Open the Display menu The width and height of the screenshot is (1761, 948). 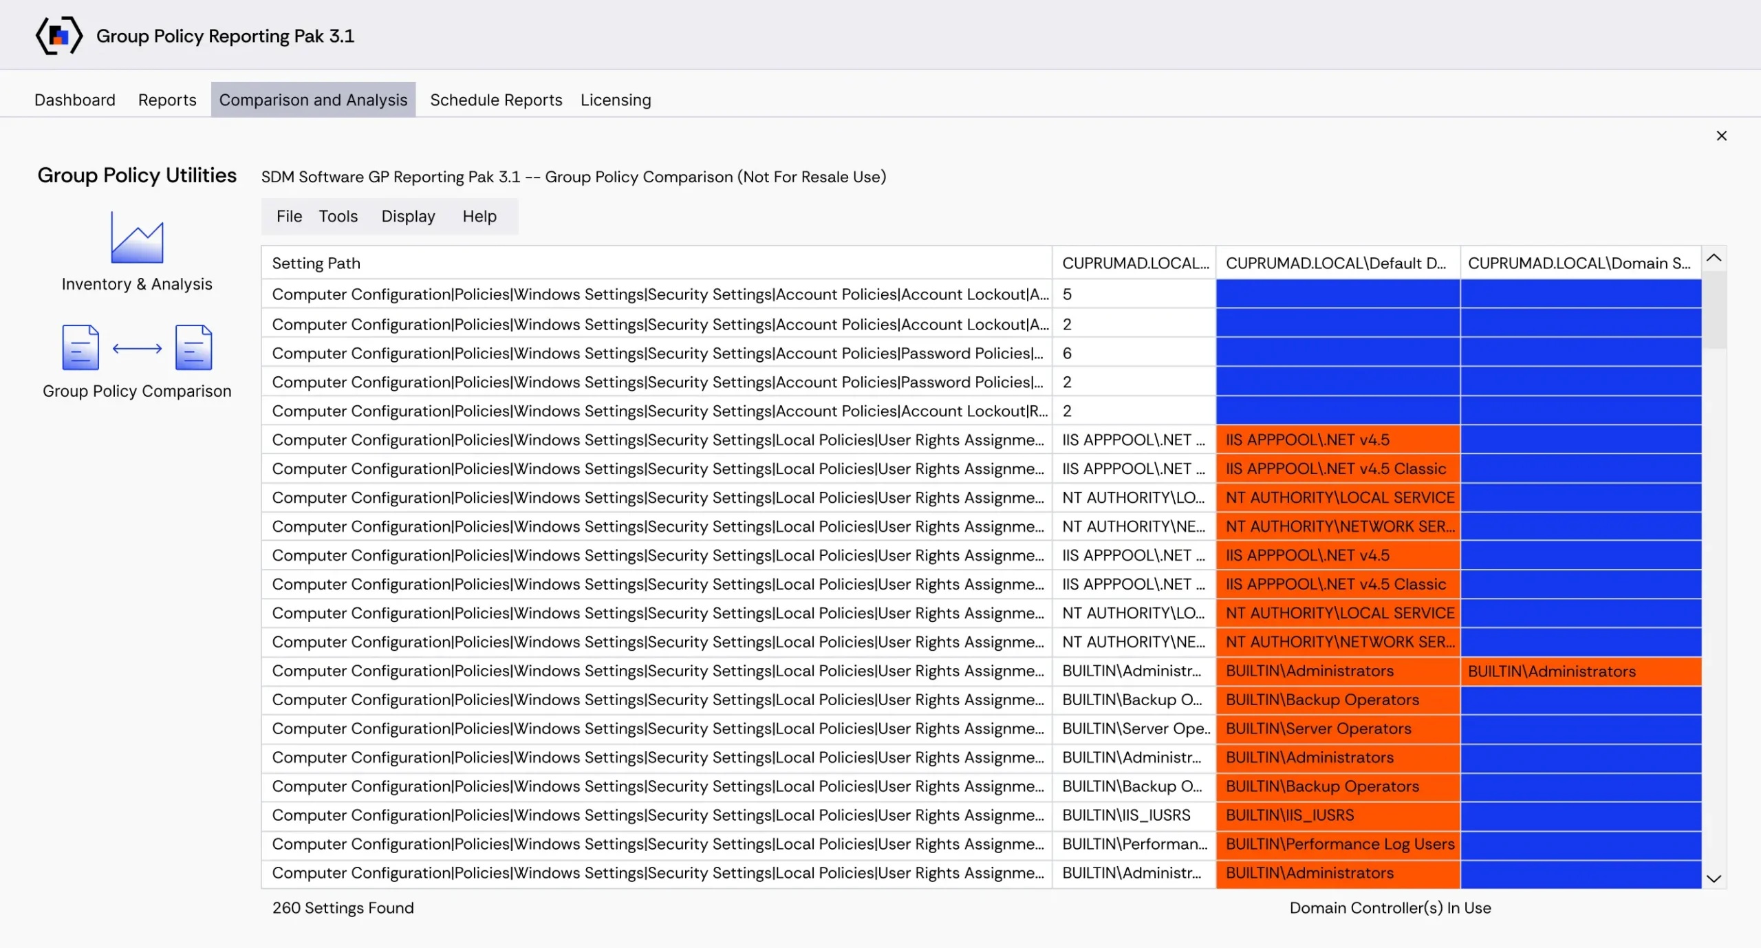tap(408, 216)
